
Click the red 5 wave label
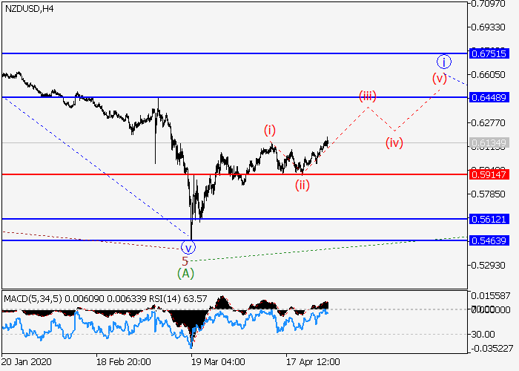coord(185,261)
